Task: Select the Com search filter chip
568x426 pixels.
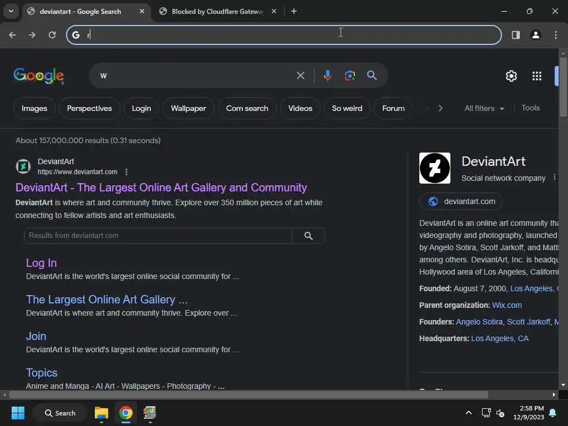Action: [x=247, y=108]
